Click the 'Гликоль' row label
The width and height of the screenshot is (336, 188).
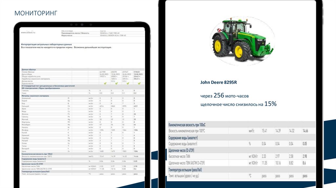click(25, 91)
